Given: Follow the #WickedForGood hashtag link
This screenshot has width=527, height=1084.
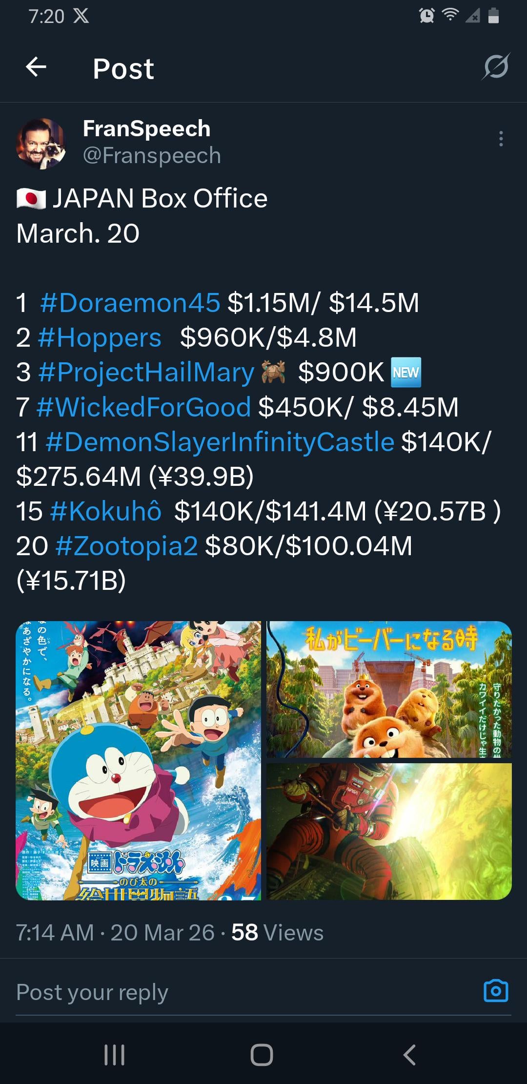Looking at the screenshot, I should [x=144, y=407].
